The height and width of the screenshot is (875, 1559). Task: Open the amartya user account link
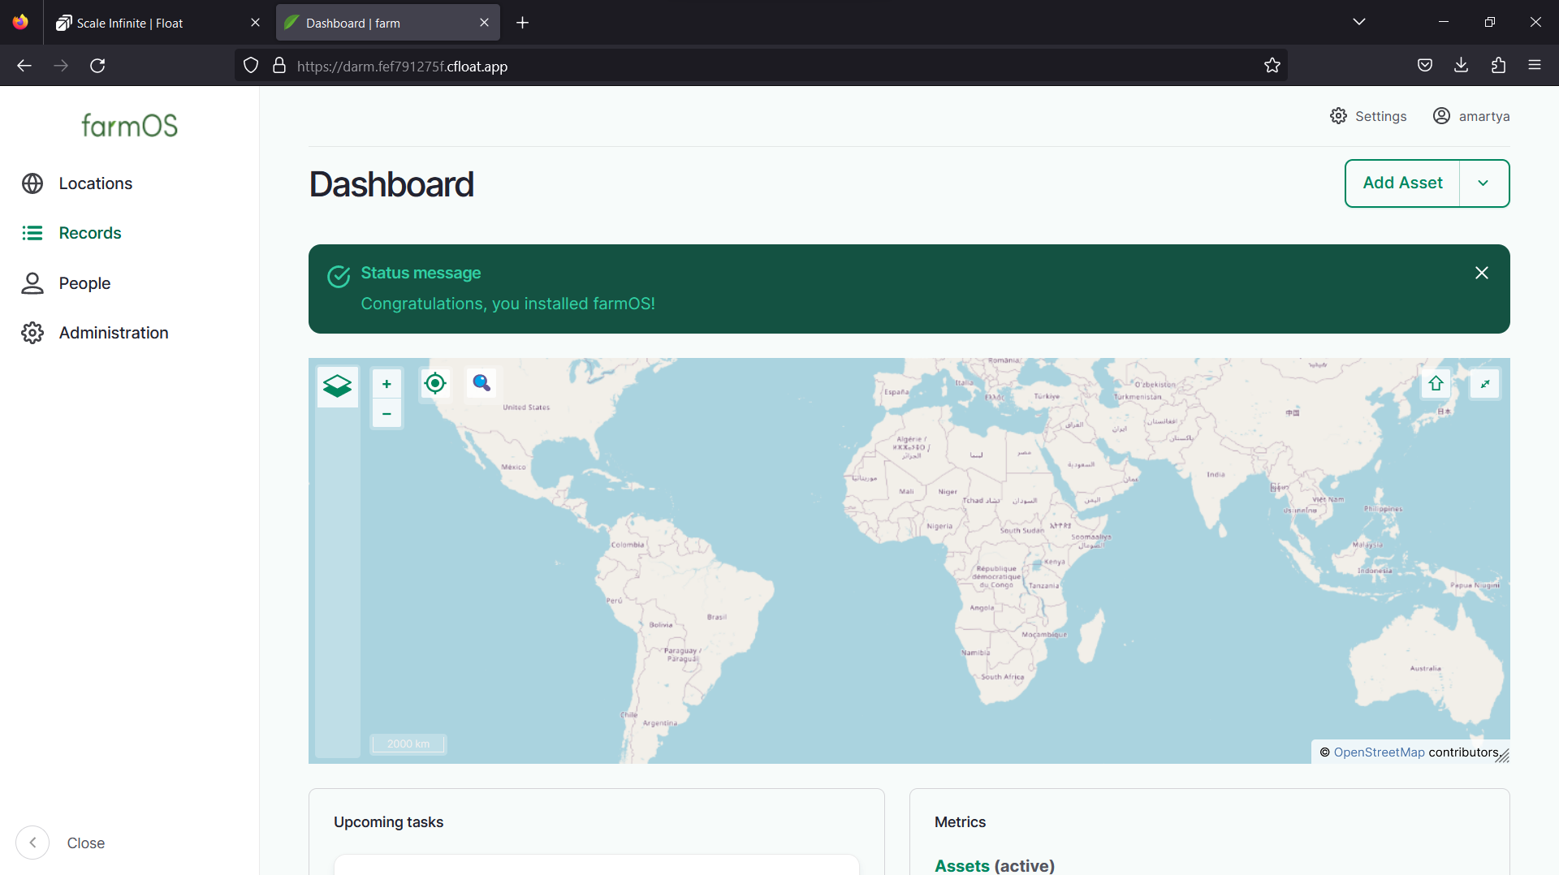click(x=1471, y=116)
